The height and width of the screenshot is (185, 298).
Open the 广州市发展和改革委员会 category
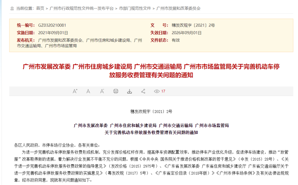tap(179, 8)
